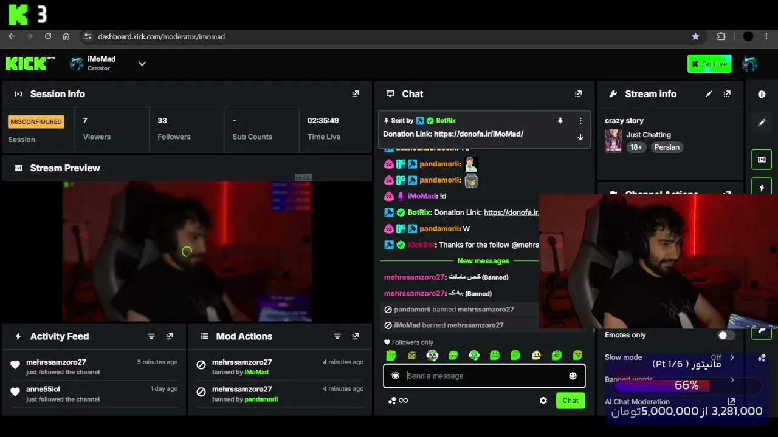Viewport: 778px width, 437px height.
Task: Open the browser home page
Action: pyautogui.click(x=66, y=36)
